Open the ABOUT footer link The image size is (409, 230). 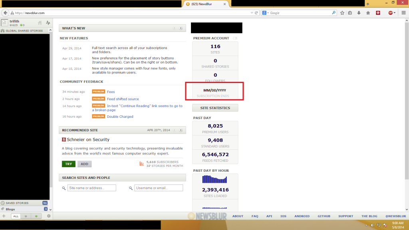pos(238,216)
